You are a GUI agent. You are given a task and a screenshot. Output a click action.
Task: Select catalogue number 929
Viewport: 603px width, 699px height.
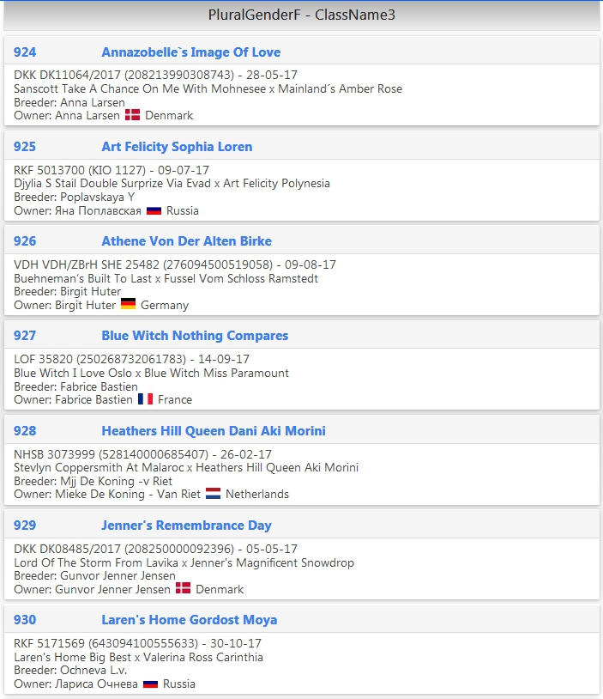click(x=25, y=526)
